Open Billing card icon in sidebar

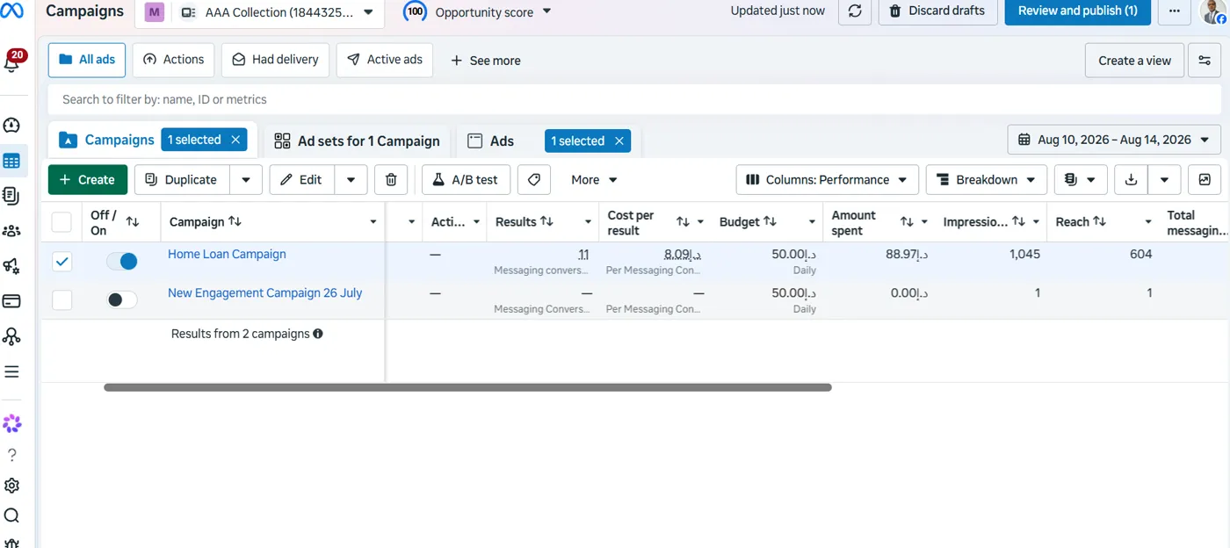(x=11, y=301)
